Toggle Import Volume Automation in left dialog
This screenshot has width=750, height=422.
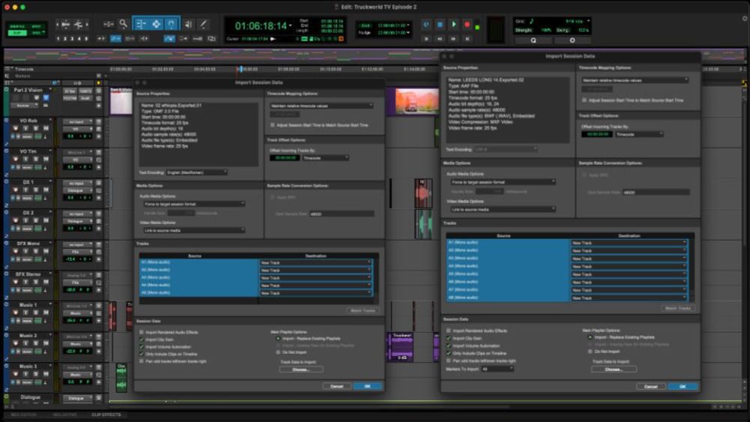coord(141,347)
